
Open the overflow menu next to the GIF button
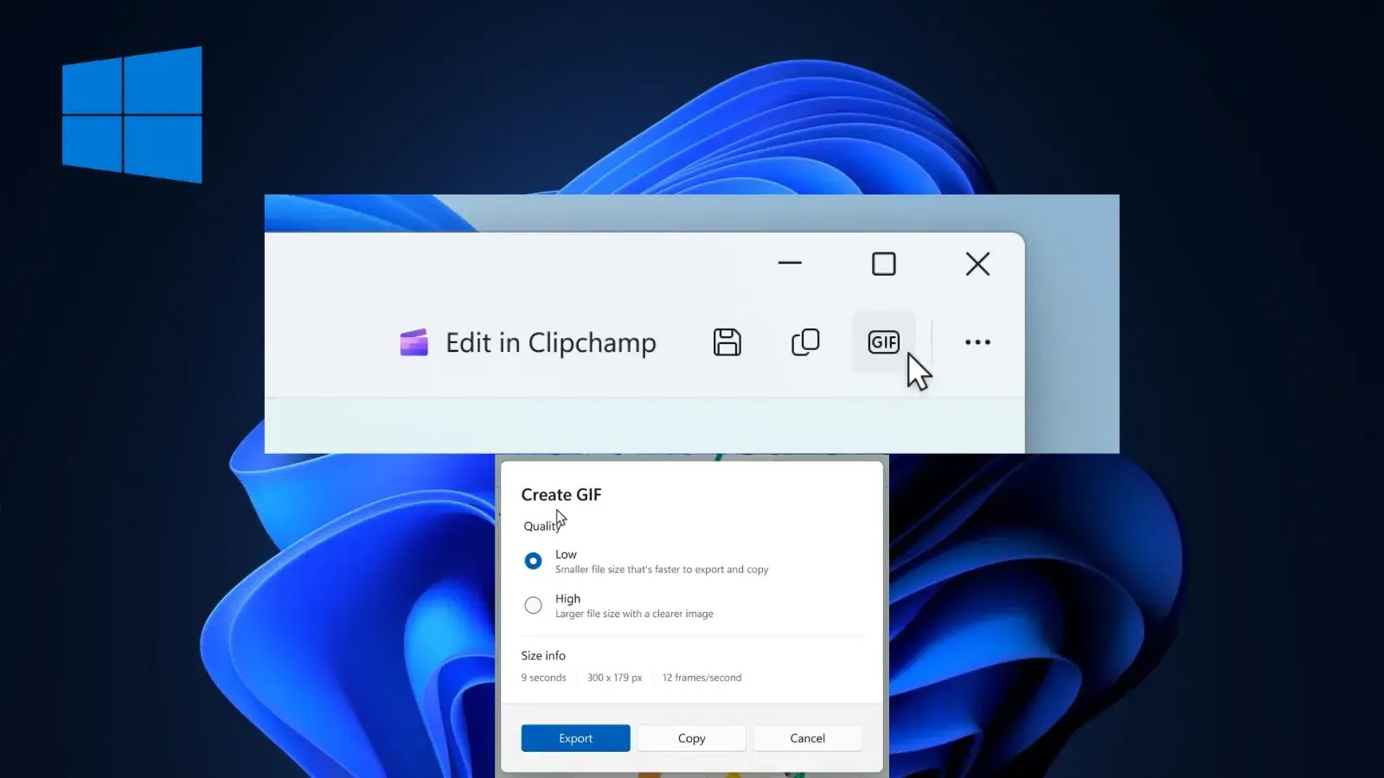(x=977, y=342)
